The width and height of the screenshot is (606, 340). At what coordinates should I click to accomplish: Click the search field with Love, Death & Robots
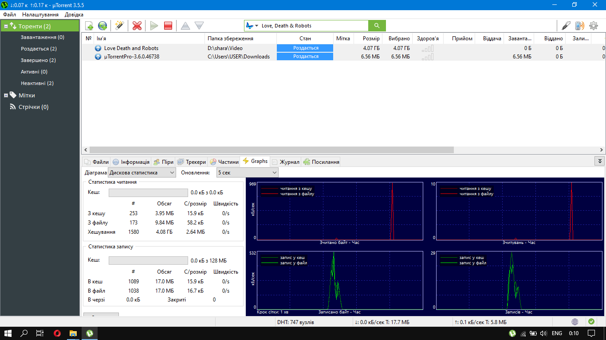click(x=314, y=26)
